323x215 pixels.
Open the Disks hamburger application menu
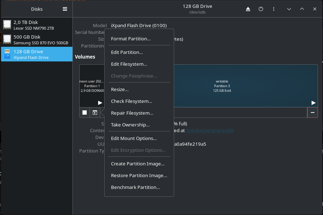pyautogui.click(x=65, y=9)
